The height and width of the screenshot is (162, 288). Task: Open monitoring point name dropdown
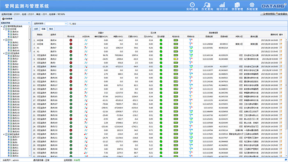[66, 24]
